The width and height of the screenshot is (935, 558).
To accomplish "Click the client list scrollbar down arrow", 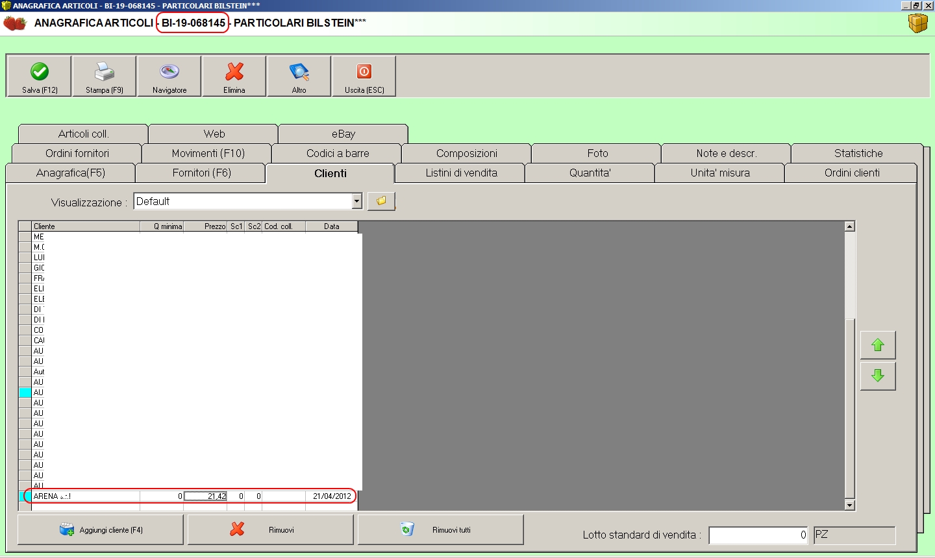I will pos(849,505).
